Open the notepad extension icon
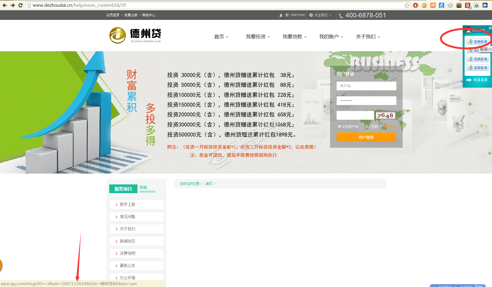 [x=424, y=5]
